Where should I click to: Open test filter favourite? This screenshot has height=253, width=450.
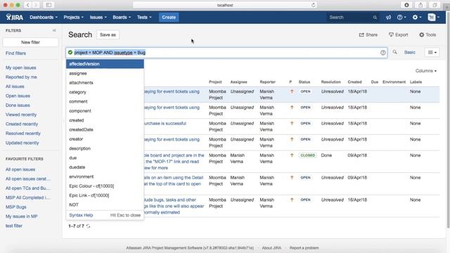14,226
